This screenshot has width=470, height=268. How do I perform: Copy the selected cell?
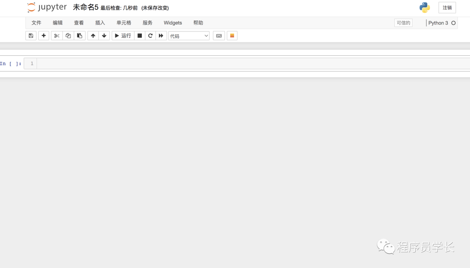pos(68,36)
